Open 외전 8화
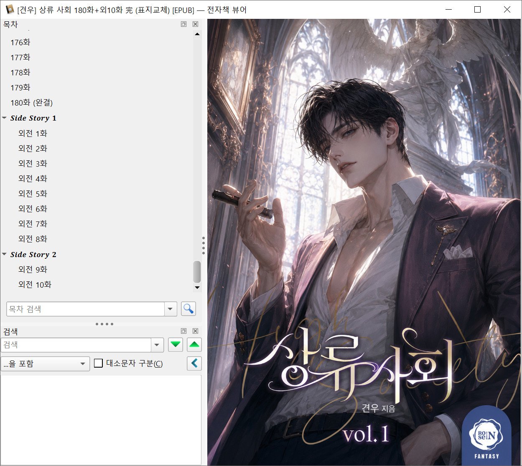This screenshot has width=522, height=466. pyautogui.click(x=33, y=239)
